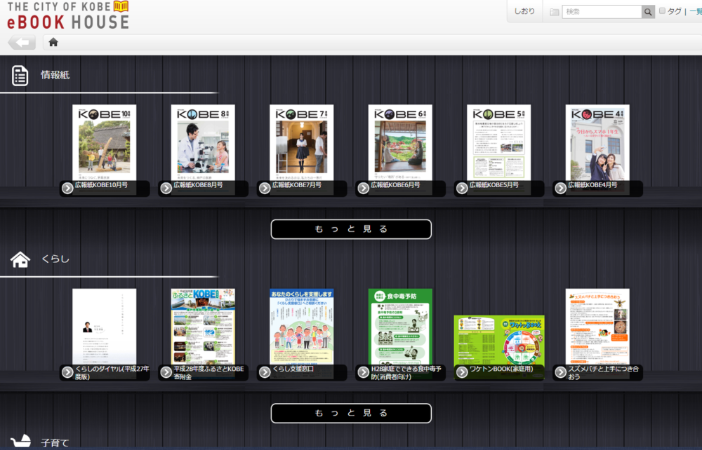702x450 pixels.
Task: Open the しおり bookmarks tab
Action: click(524, 11)
